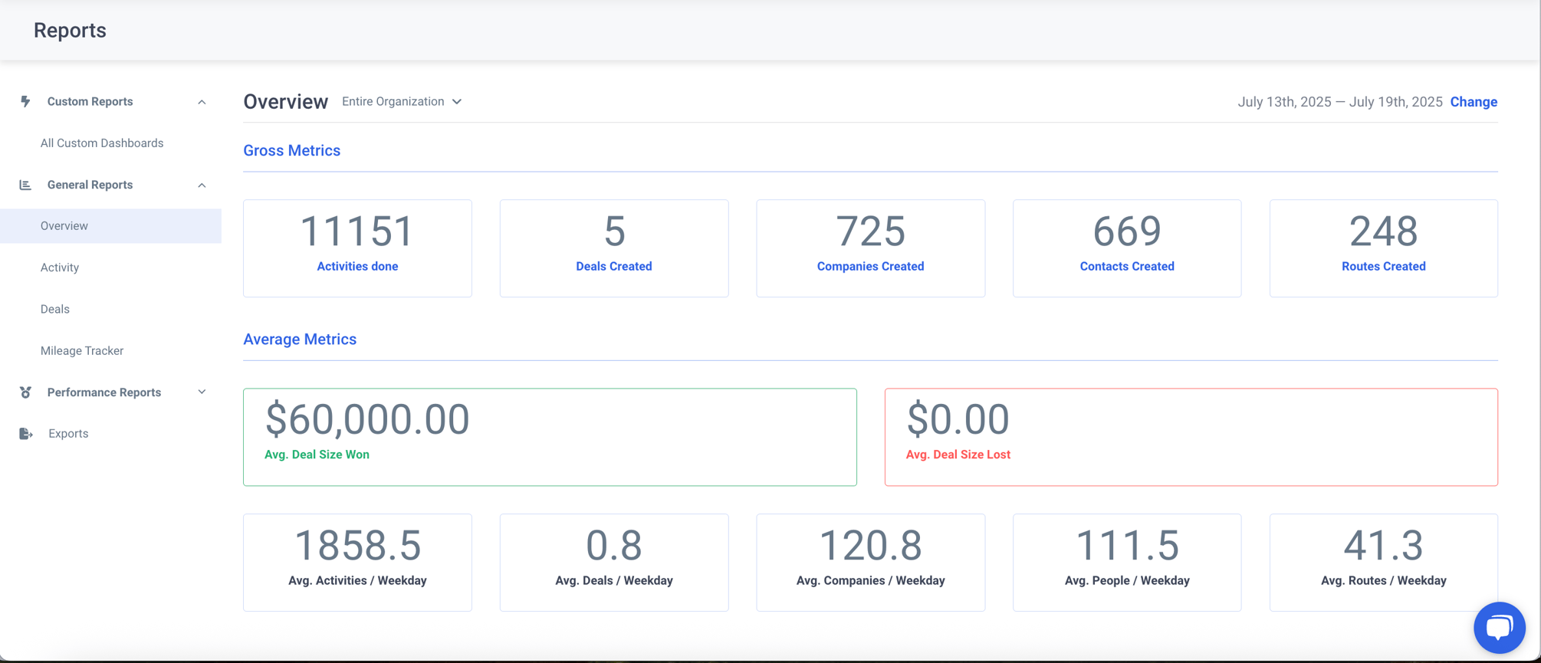The image size is (1541, 663).
Task: Click the Performance Reports medal icon
Action: (x=25, y=392)
